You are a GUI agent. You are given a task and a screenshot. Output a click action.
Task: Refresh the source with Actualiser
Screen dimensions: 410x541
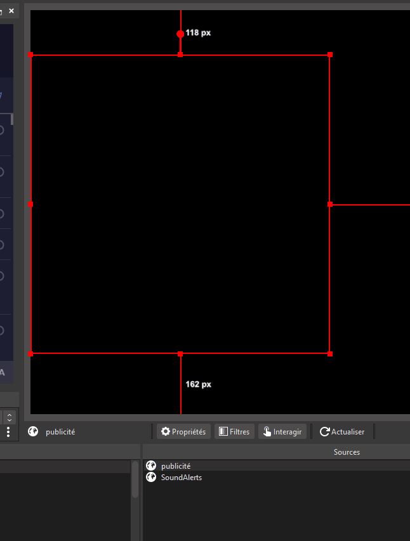(x=342, y=432)
